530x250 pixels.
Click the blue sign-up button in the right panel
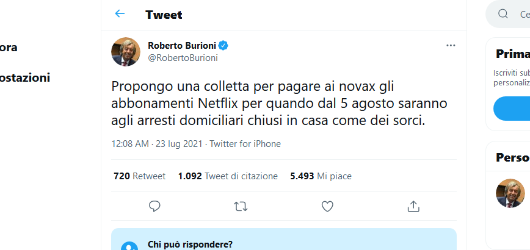click(x=513, y=109)
